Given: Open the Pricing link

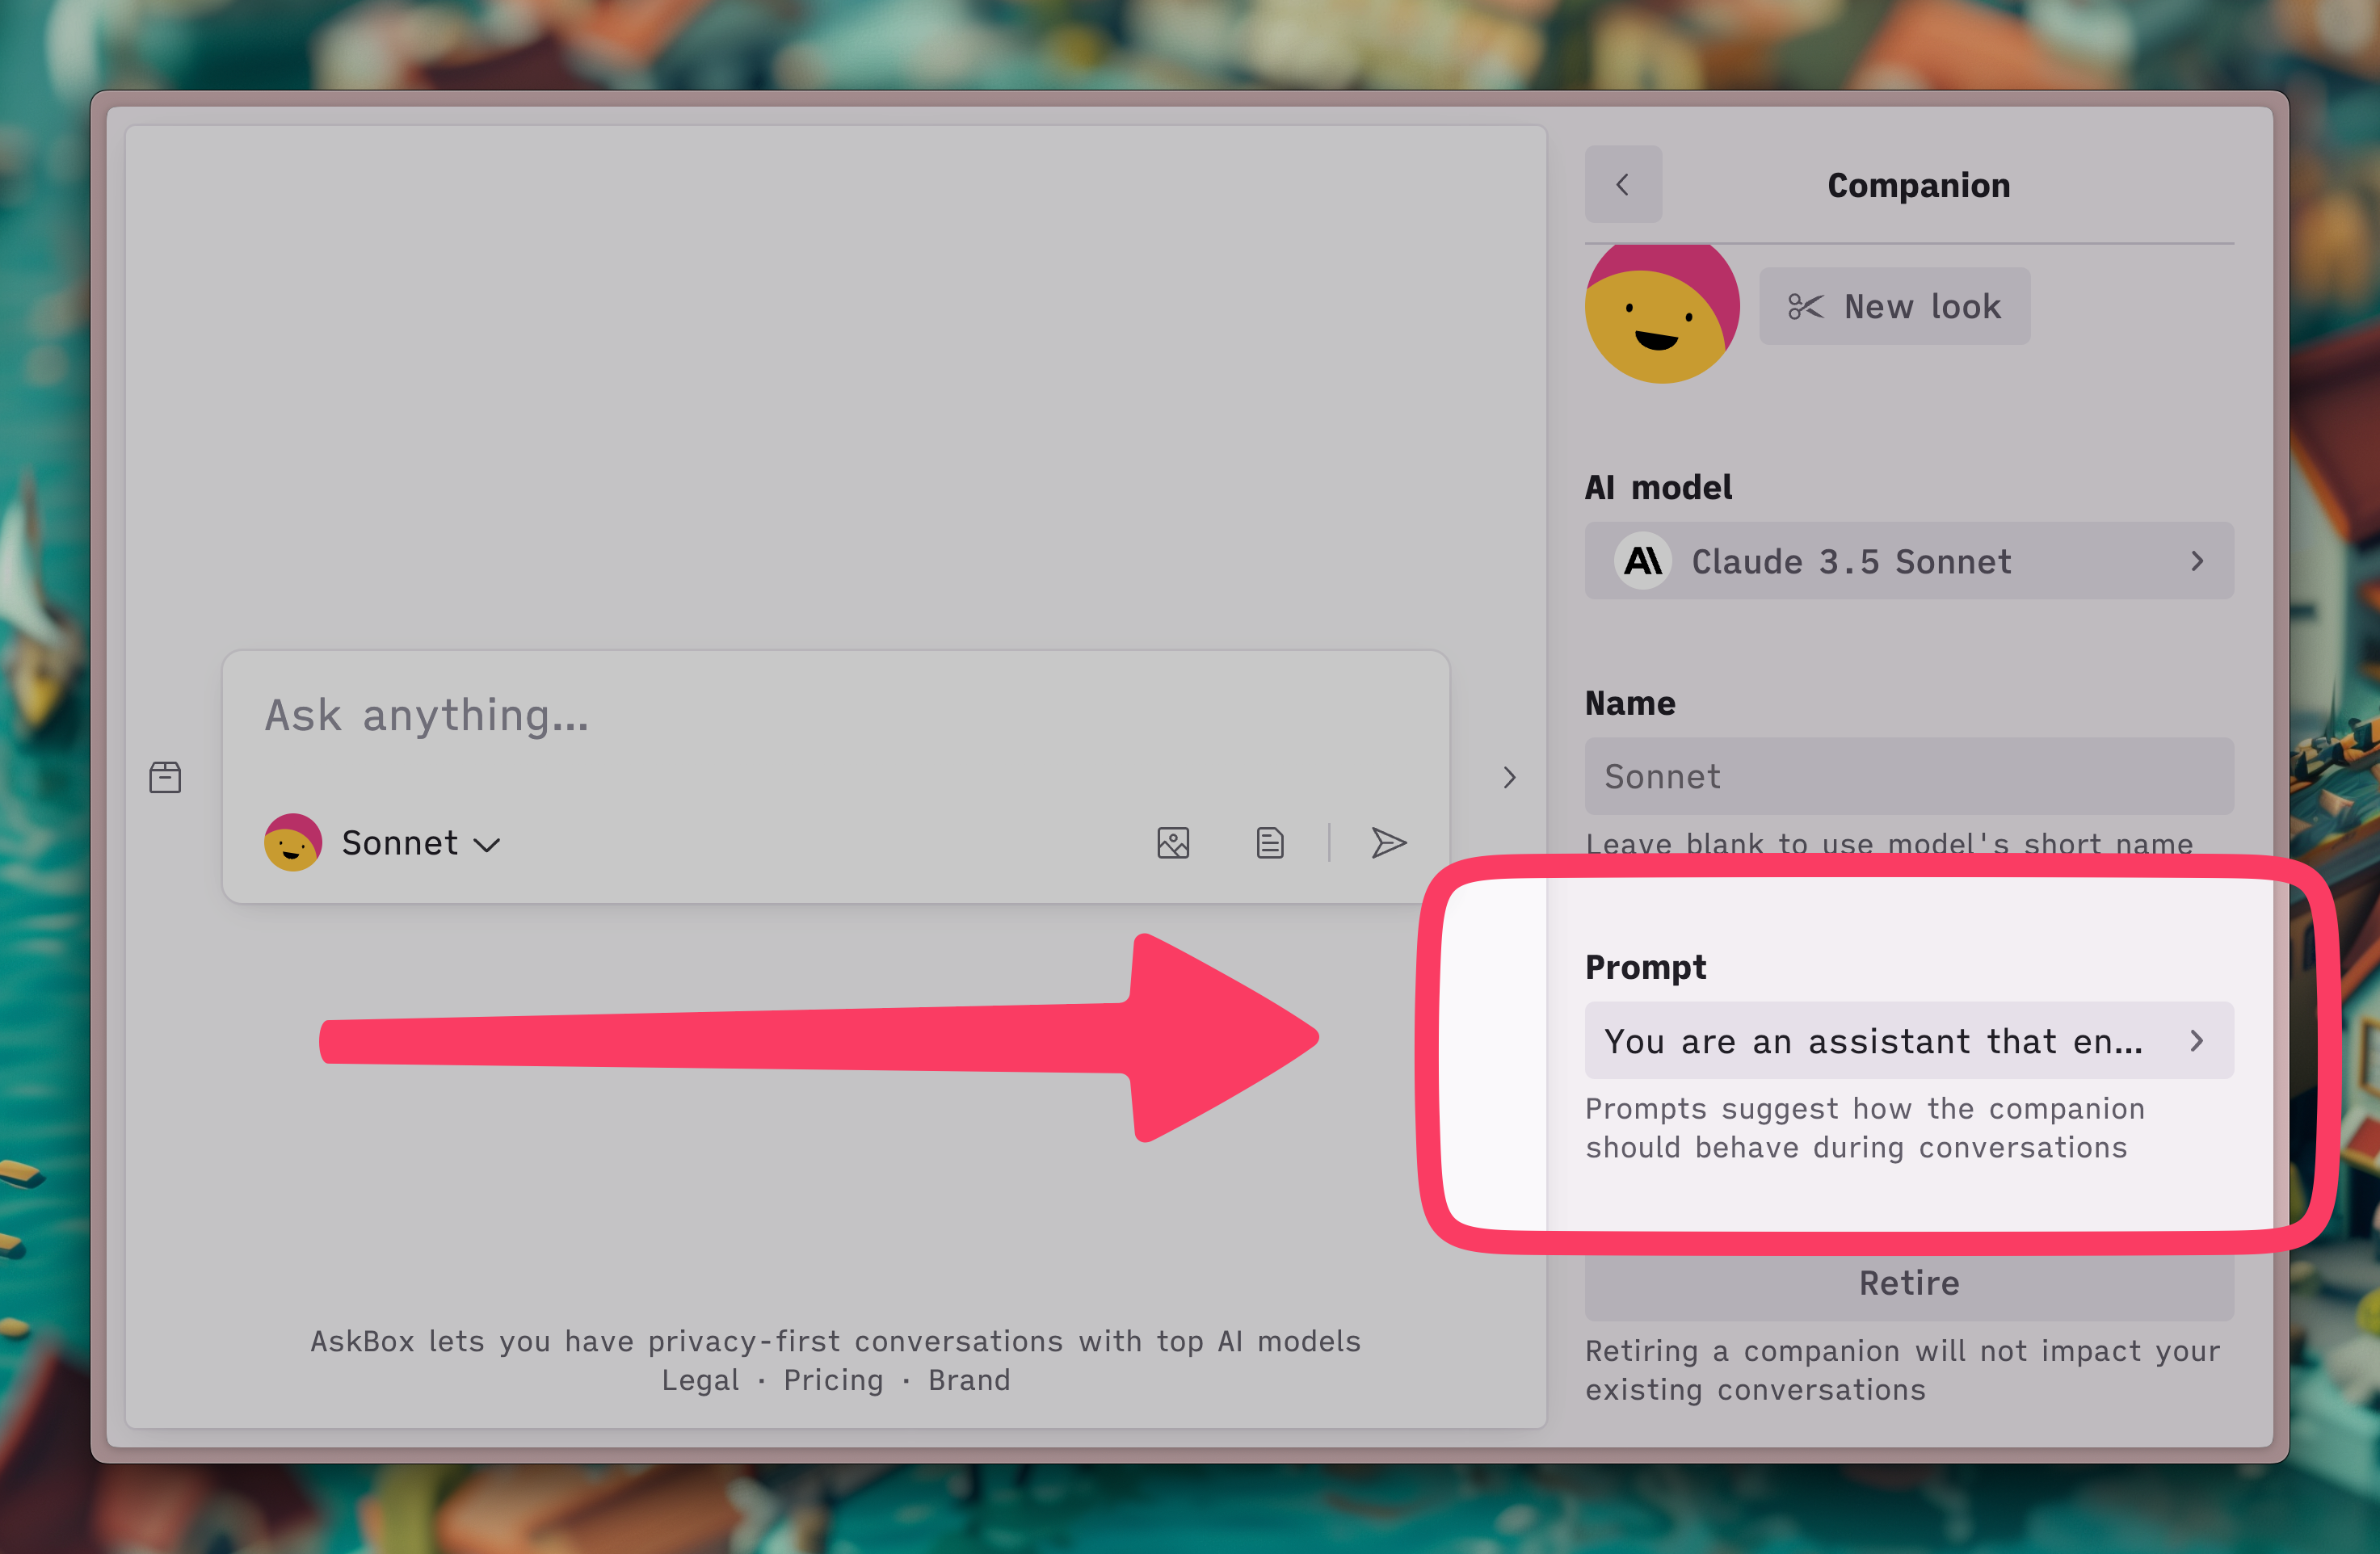Looking at the screenshot, I should tap(833, 1380).
